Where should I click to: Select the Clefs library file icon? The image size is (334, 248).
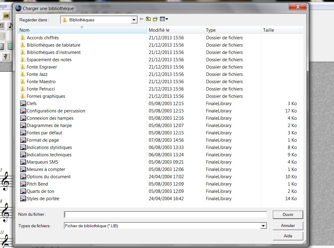pos(23,104)
